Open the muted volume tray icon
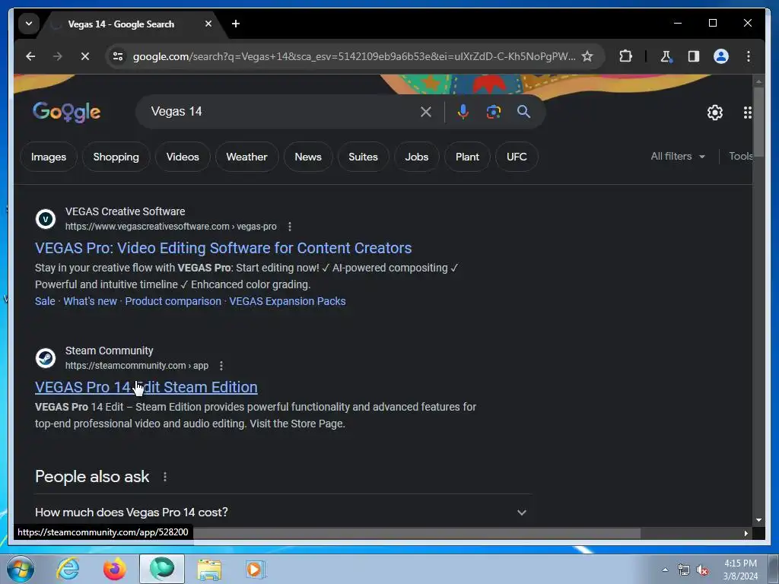 tap(702, 570)
